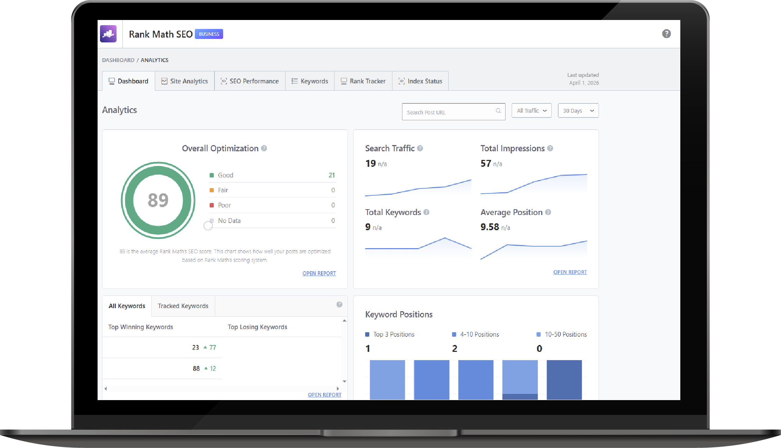Click the Search Traffic info icon
Image resolution: width=781 pixels, height=448 pixels.
click(x=420, y=149)
